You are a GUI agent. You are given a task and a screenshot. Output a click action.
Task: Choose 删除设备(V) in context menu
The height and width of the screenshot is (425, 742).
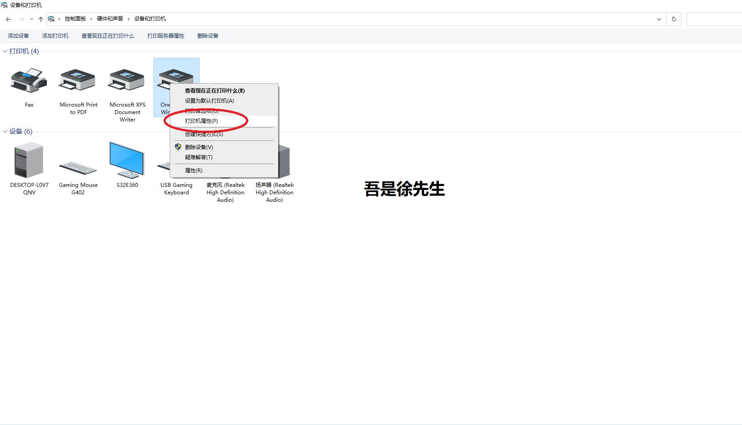[224, 147]
